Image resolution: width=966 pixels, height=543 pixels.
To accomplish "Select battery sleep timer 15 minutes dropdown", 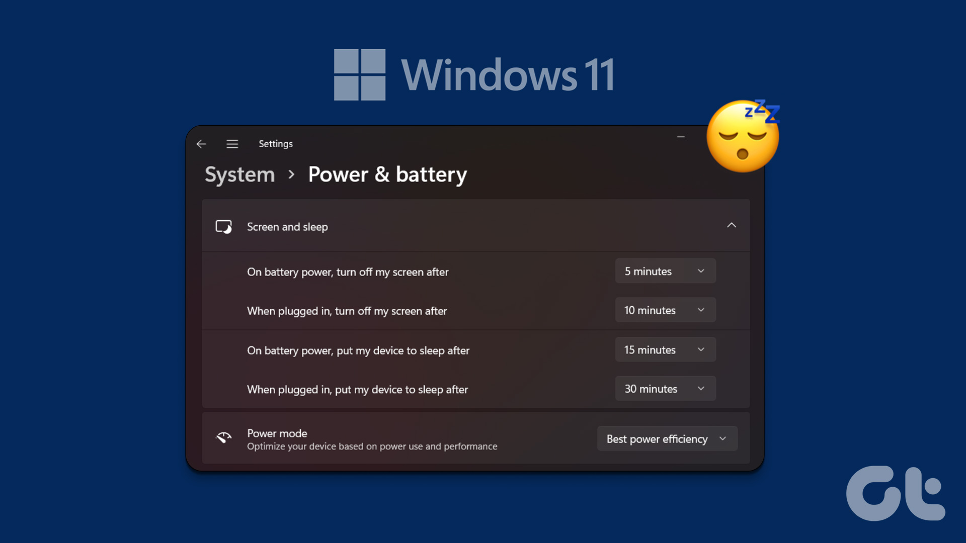I will click(664, 349).
